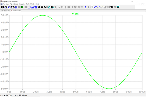Click the 50µs horizontal axis label
Image resolution: width=146 pixels, height=97 pixels.
click(x=76, y=92)
